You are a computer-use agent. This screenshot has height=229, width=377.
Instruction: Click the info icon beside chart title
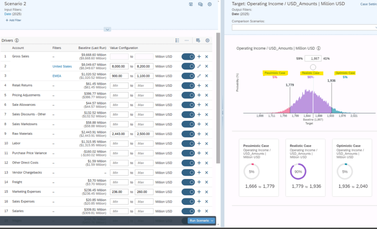[319, 48]
